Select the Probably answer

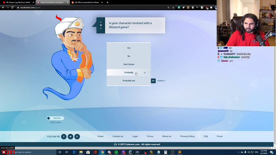(129, 72)
